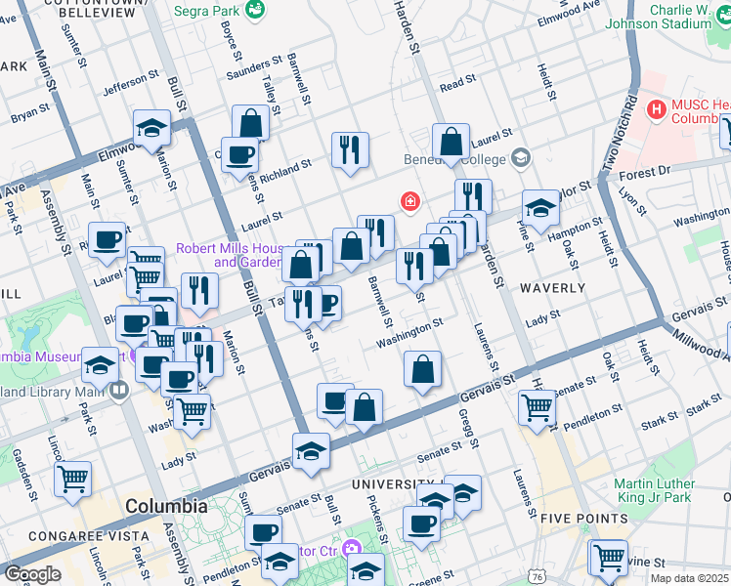731x586 pixels.
Task: Select the coffee cup marker beside Assembly St
Action: click(x=107, y=241)
